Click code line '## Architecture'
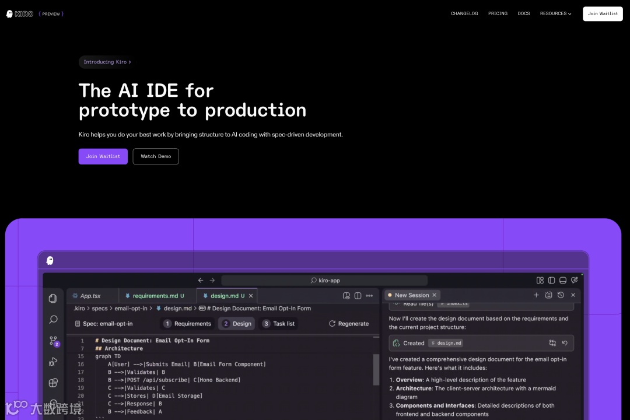630x420 pixels. pos(119,348)
